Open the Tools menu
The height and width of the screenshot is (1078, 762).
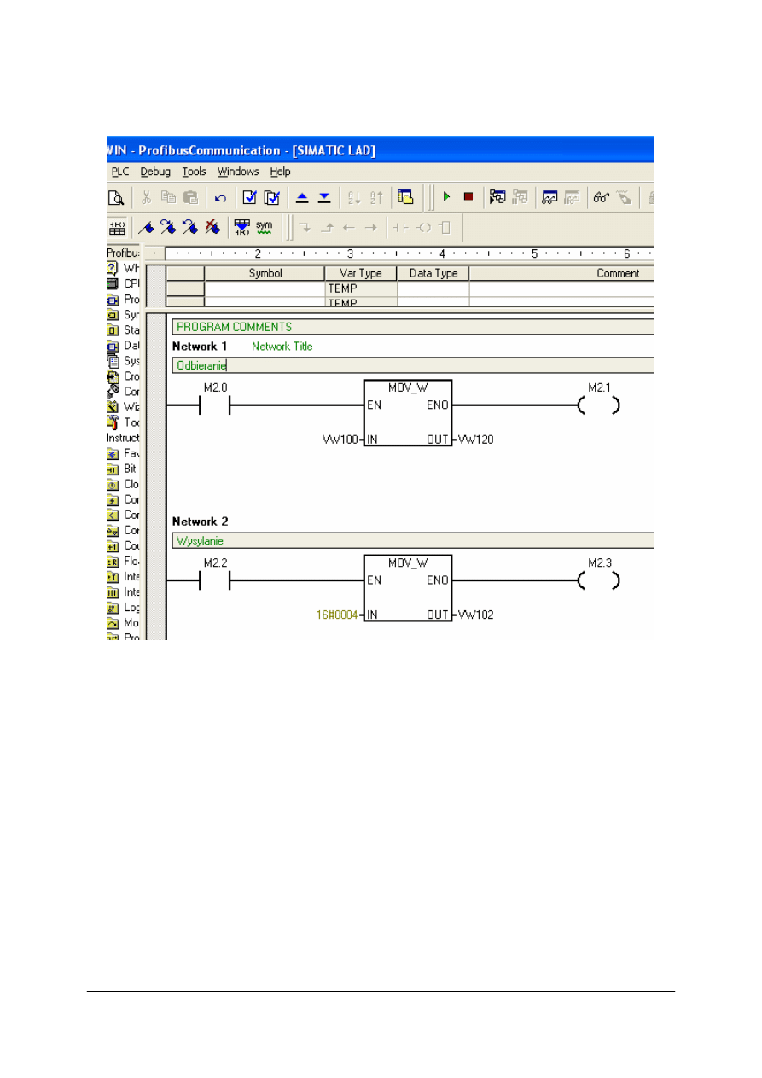194,172
